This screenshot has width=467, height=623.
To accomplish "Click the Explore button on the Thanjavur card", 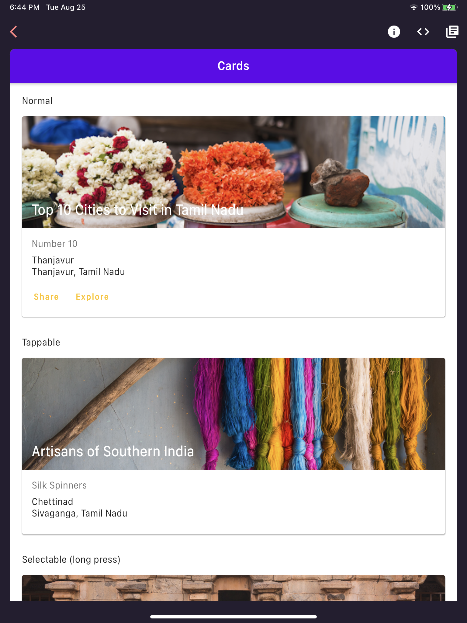I will (92, 297).
